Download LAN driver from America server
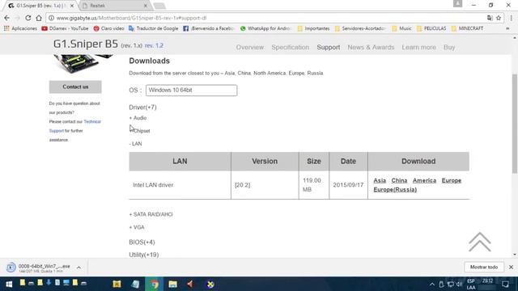This screenshot has height=291, width=518. coord(424,180)
